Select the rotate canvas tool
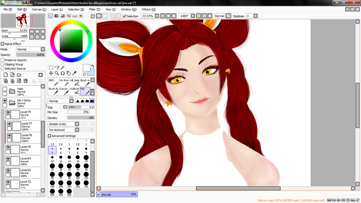 point(63,73)
